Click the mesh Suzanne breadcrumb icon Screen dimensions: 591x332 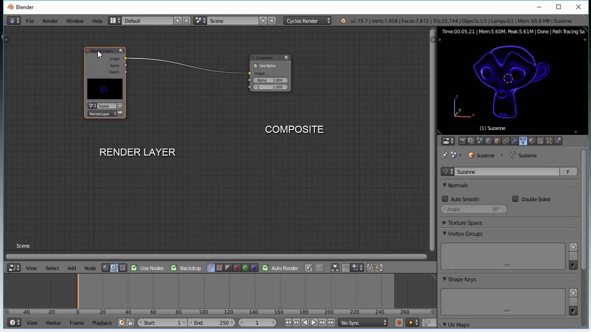click(513, 155)
